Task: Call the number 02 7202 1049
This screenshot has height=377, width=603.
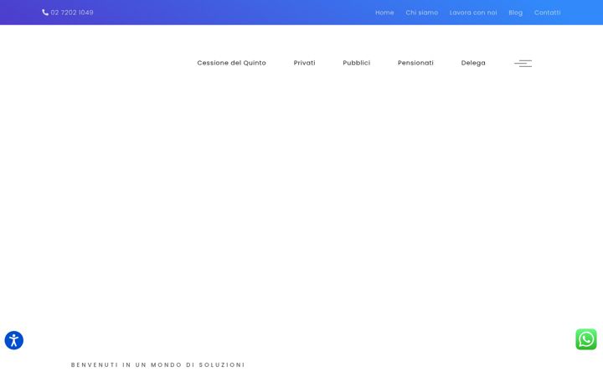Action: point(72,13)
